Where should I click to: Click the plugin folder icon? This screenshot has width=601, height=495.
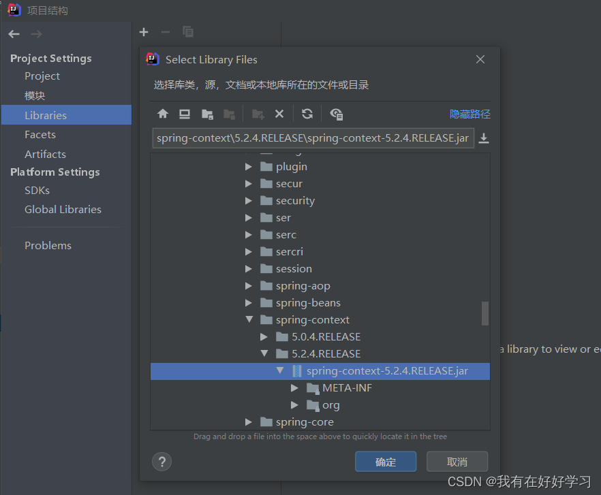pyautogui.click(x=266, y=166)
